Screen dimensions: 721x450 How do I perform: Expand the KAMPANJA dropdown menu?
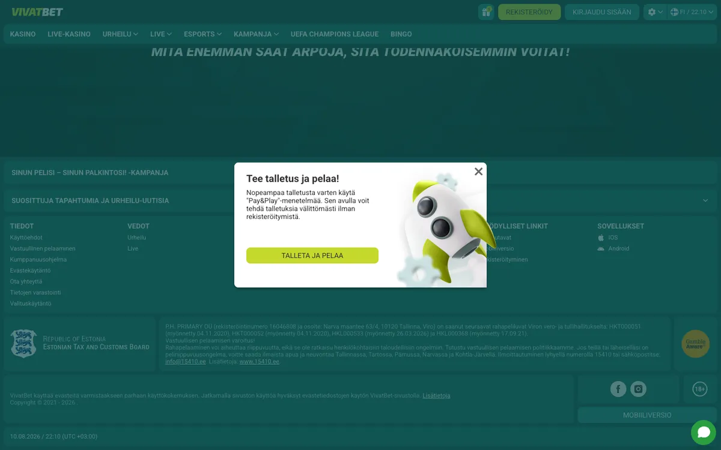[x=256, y=34]
